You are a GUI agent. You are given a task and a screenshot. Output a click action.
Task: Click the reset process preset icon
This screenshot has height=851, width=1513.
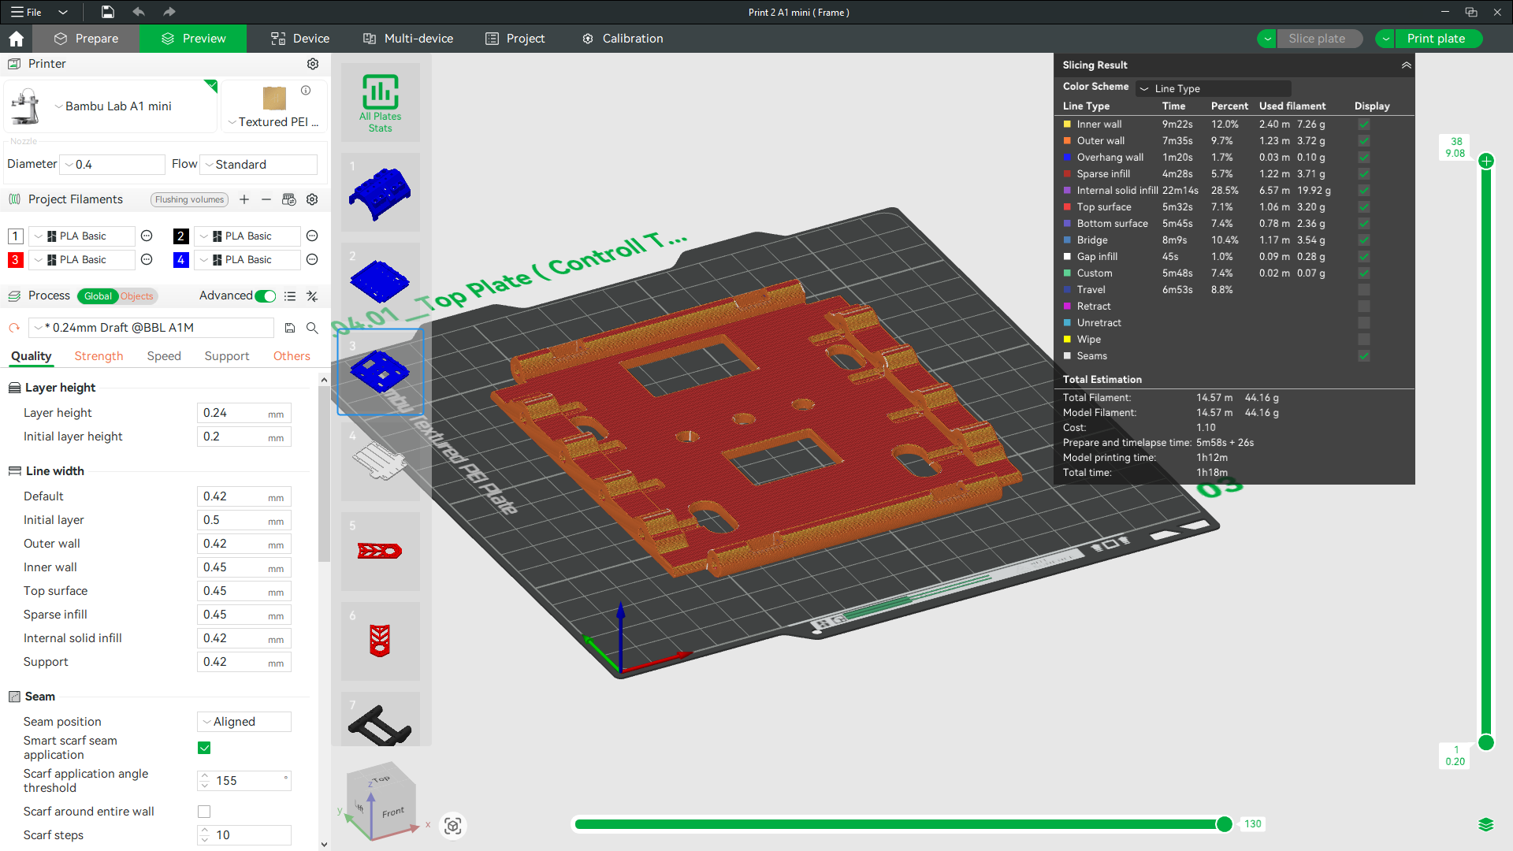[x=14, y=328]
